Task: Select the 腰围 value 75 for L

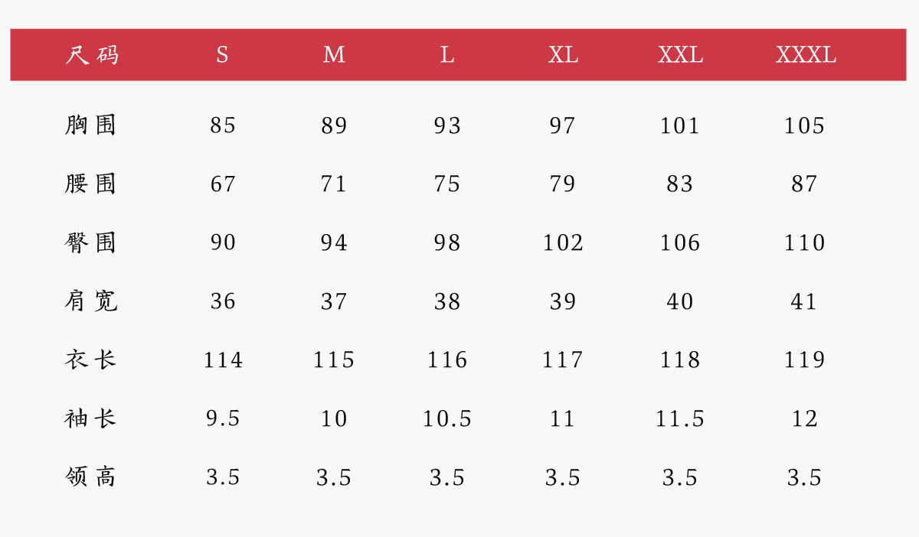Action: point(447,184)
